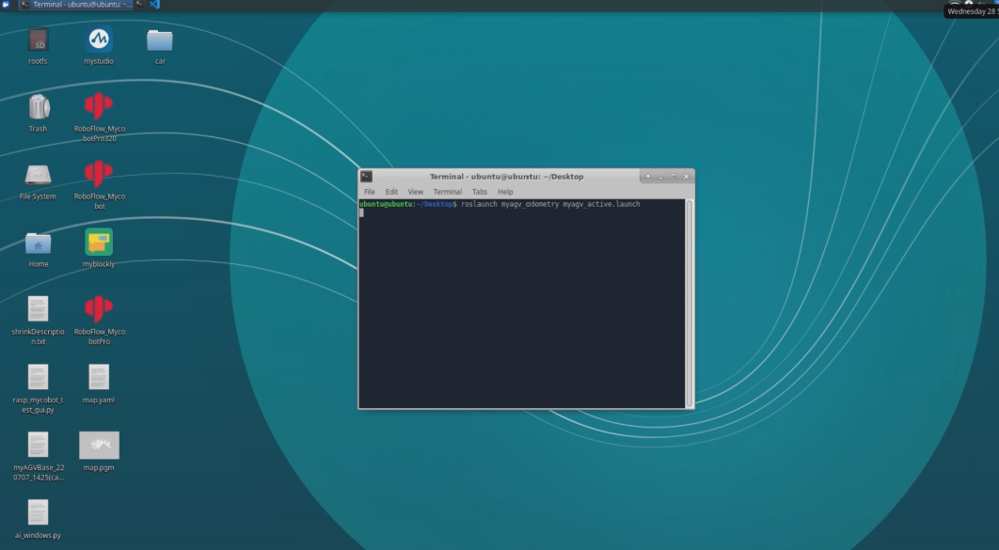999x550 pixels.
Task: Open the applications menu in top panel
Action: (7, 5)
